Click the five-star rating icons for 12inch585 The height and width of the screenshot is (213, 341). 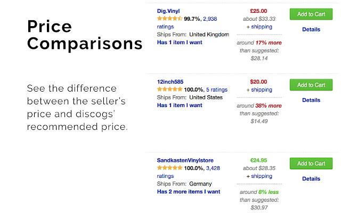pos(169,89)
